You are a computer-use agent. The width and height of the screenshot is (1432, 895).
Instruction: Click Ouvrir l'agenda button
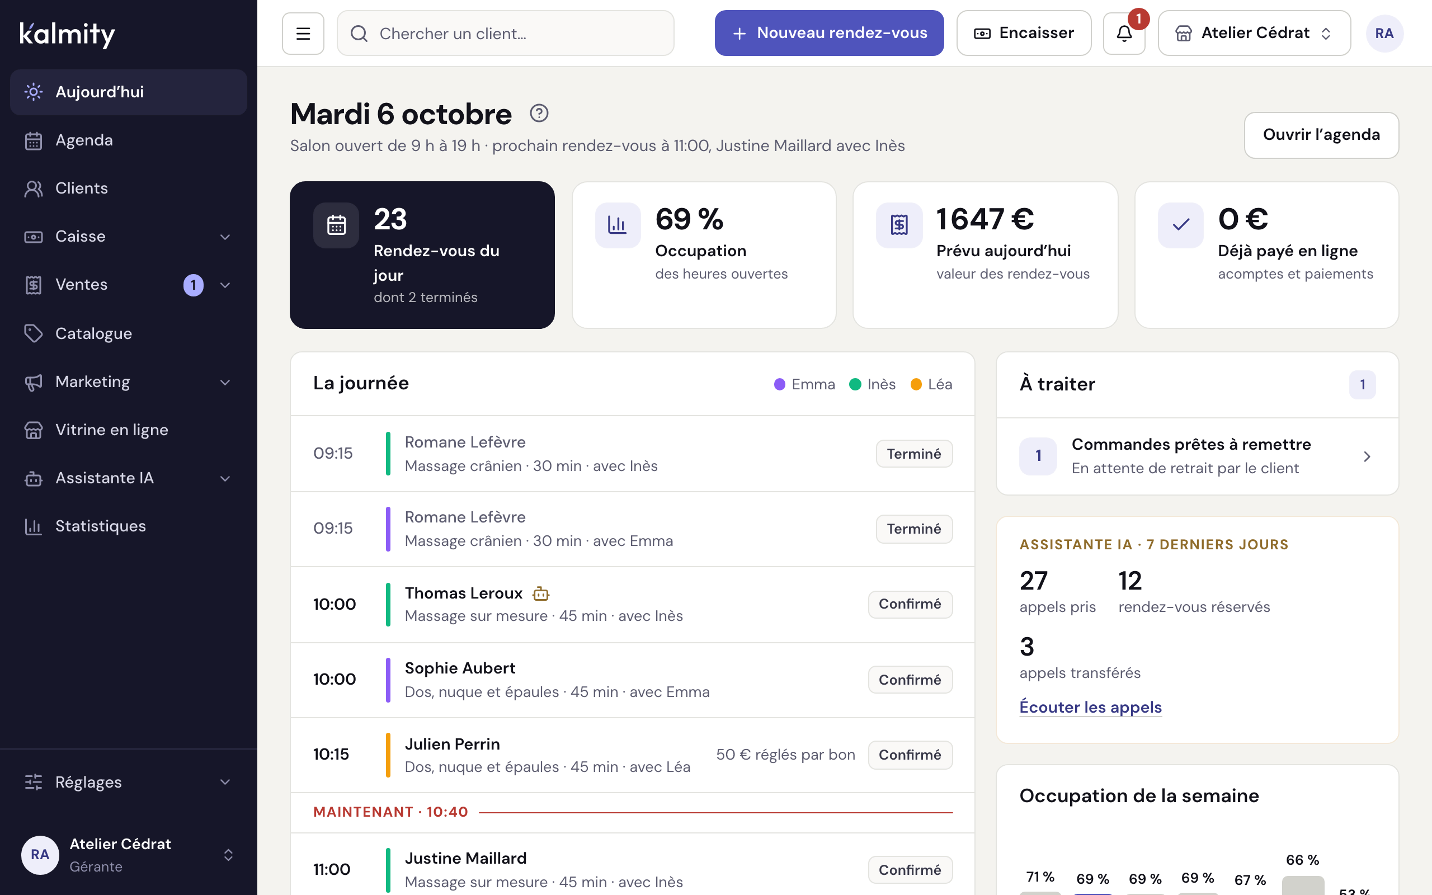[x=1321, y=135]
